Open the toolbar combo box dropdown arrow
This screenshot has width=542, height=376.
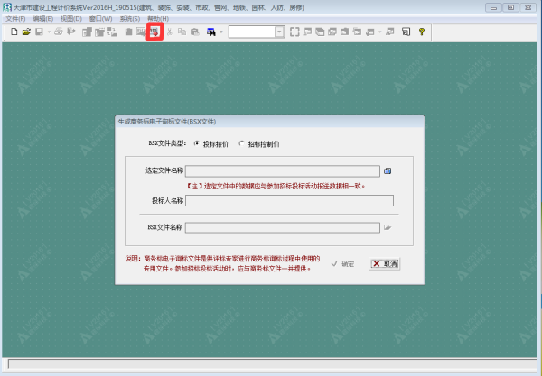click(x=279, y=32)
